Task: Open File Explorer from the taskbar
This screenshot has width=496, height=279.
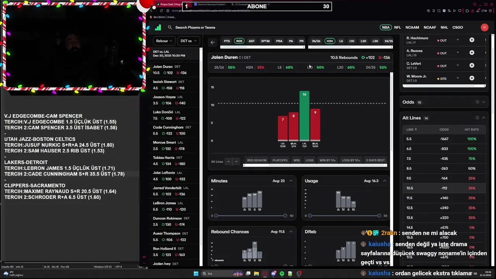Action: 256,274
